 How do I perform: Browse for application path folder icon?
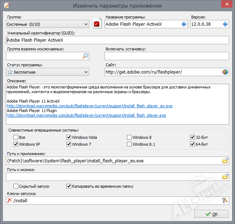pos(225,161)
